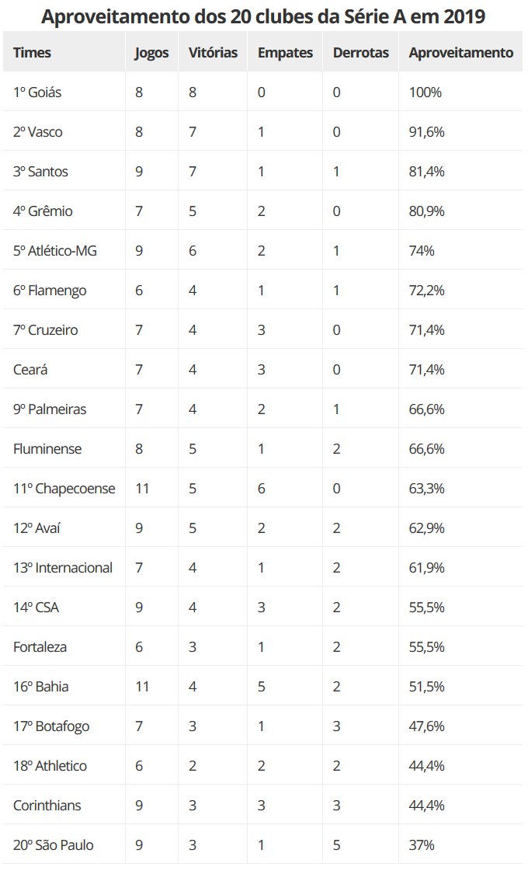This screenshot has height=888, width=528.
Task: Click the table title heading text
Action: click(263, 16)
